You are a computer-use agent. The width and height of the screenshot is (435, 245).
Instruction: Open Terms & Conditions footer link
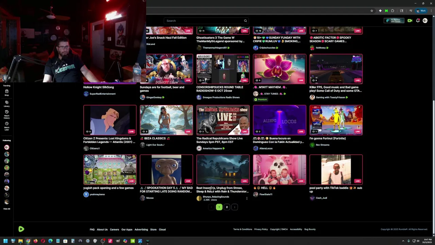pyautogui.click(x=243, y=229)
